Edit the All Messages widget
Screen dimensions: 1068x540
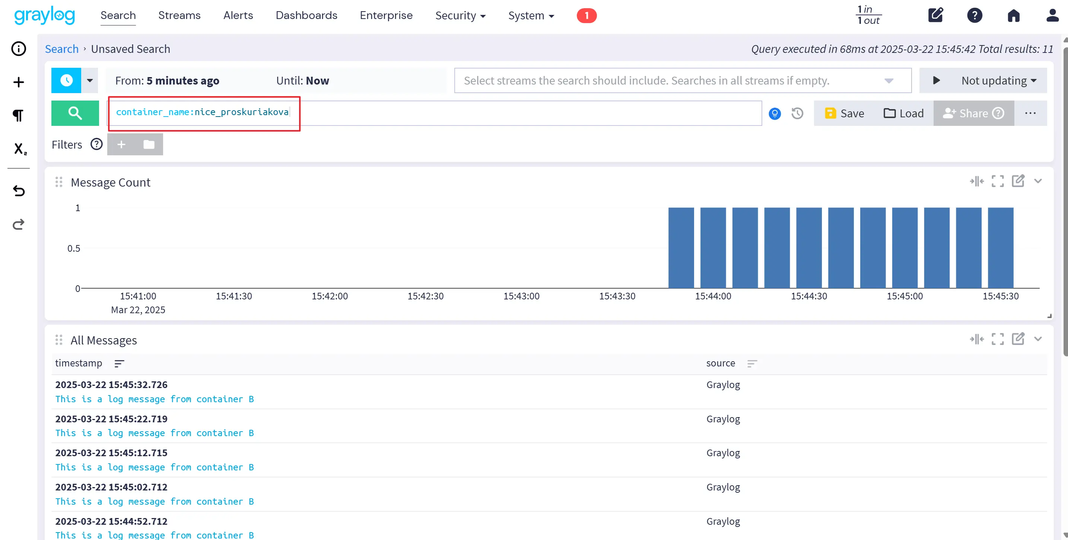pos(1018,339)
